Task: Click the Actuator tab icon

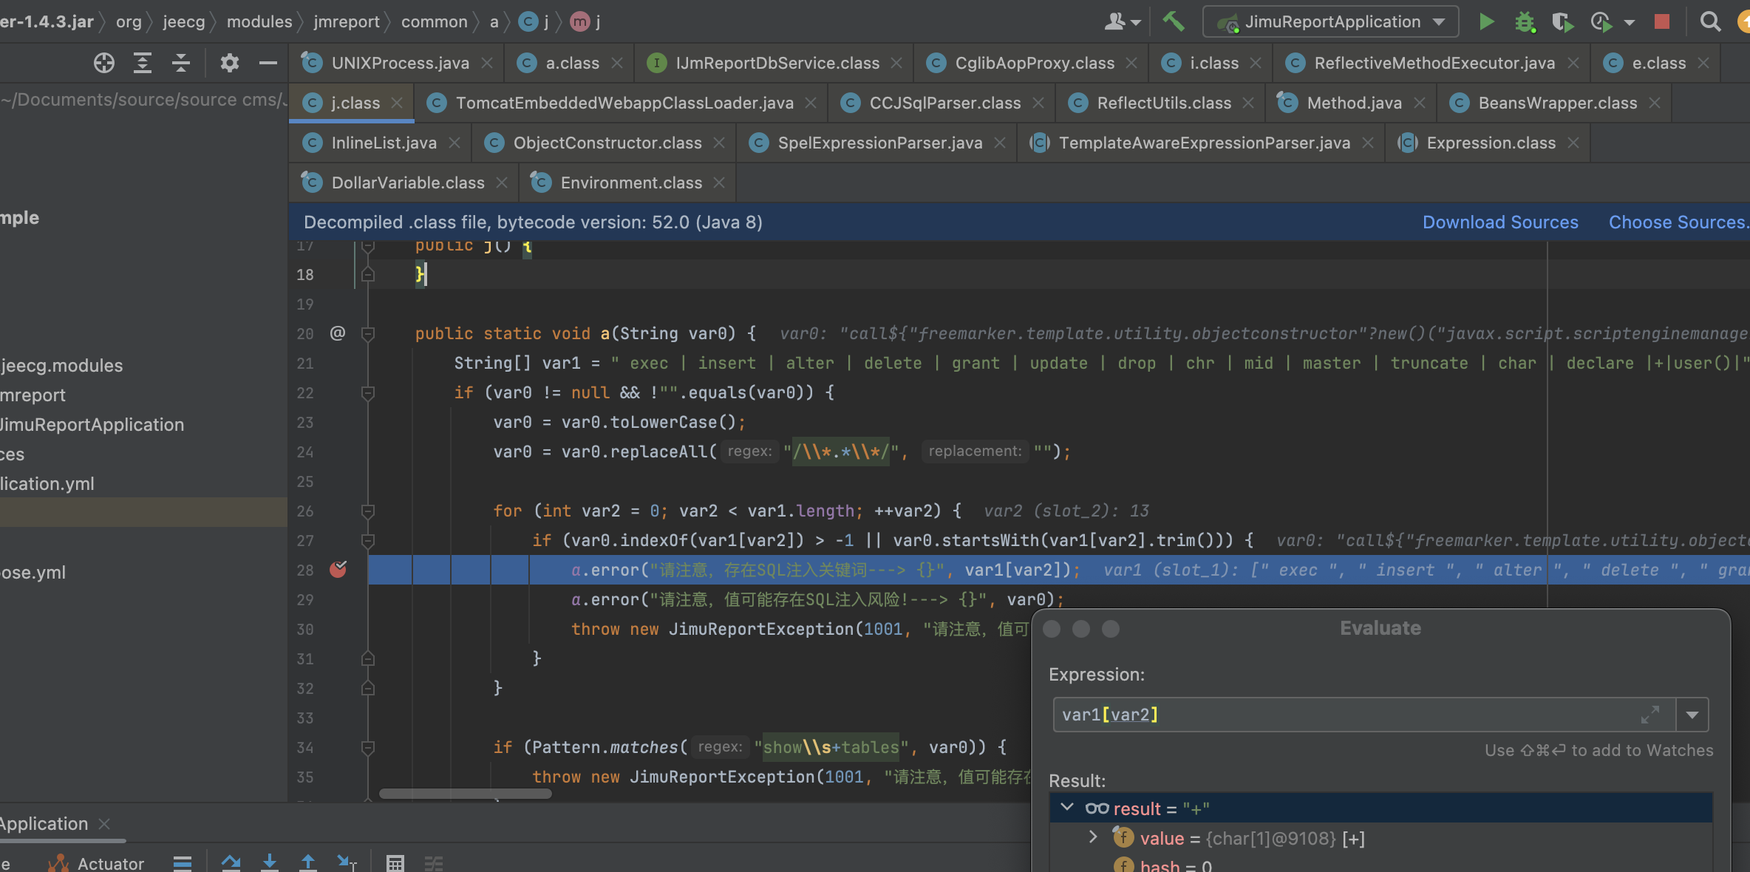Action: (58, 863)
